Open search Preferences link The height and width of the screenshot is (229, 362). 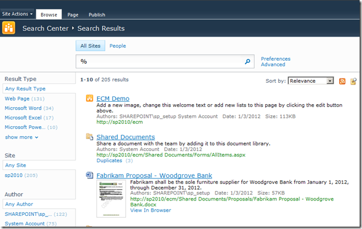click(276, 59)
